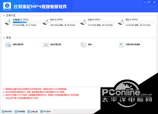
Task: Select the 娱乐 F: drive icon
Action: coord(121,22)
